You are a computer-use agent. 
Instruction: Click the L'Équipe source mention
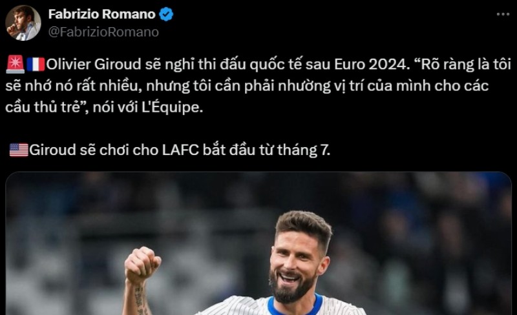pyautogui.click(x=172, y=107)
